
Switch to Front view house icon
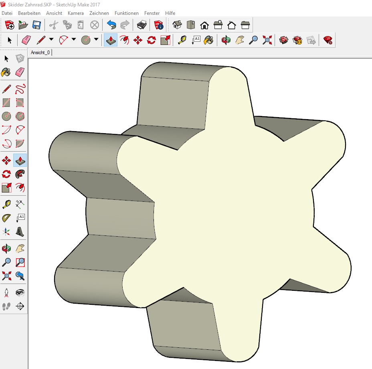[x=204, y=25]
